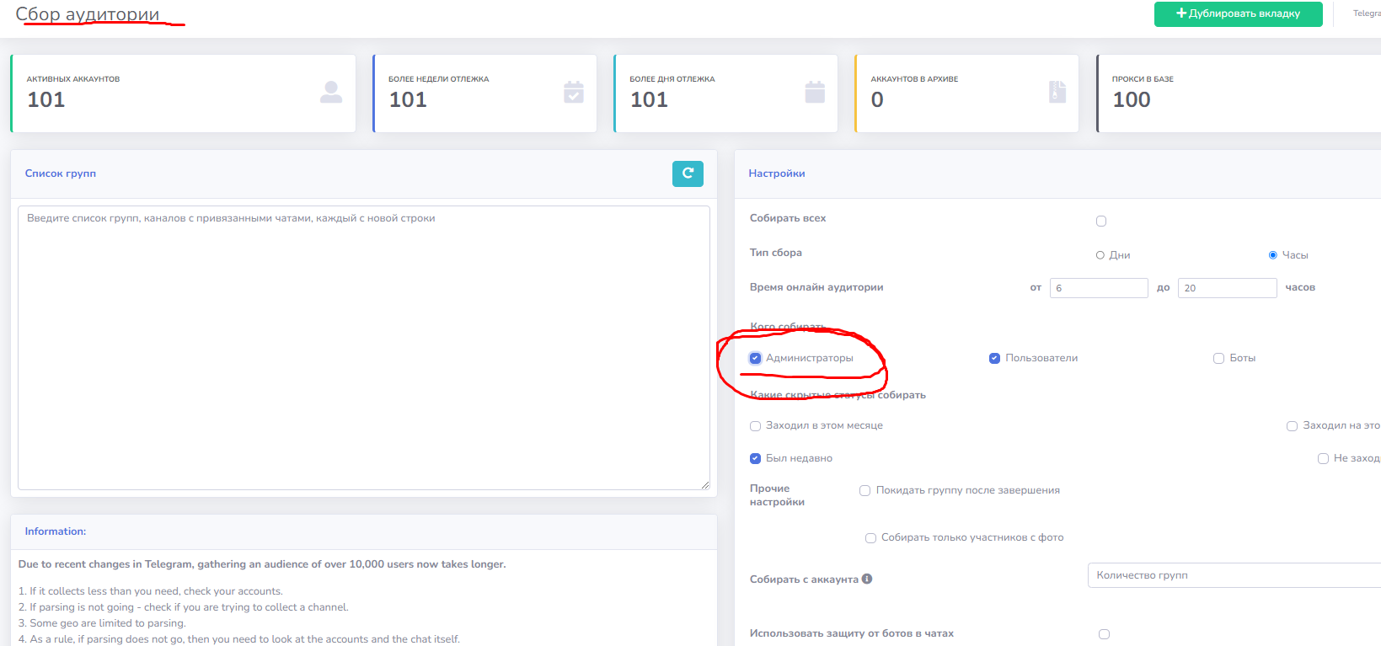Click the user icon in Активных аккаунтов card

331,93
